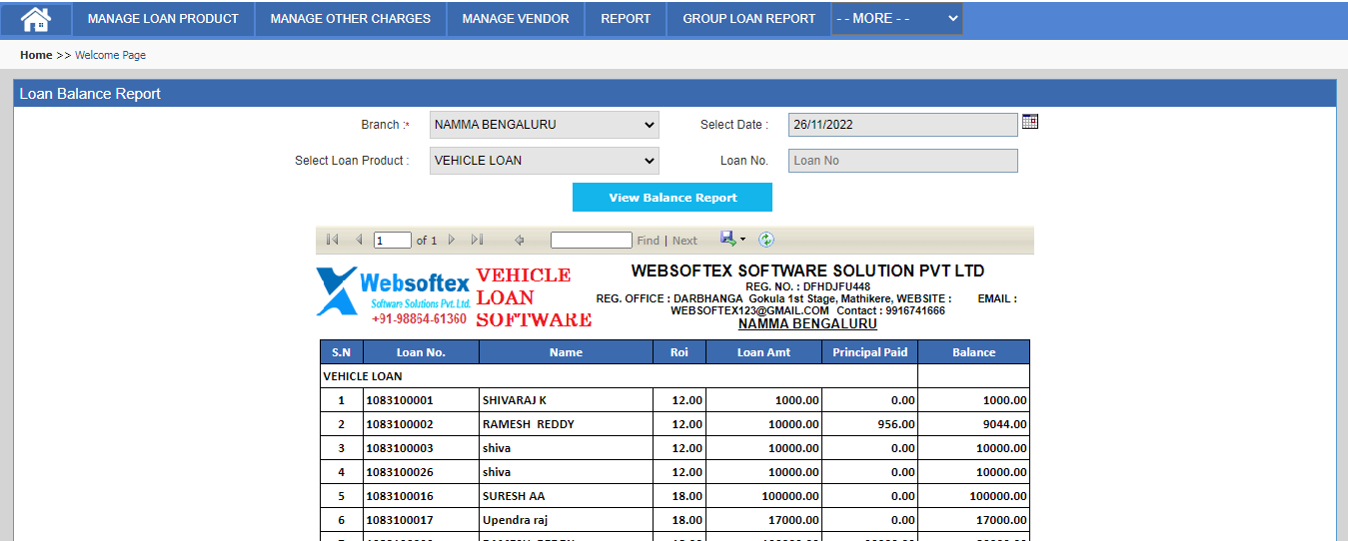
Task: Click the View Balance Report button
Action: click(x=673, y=198)
